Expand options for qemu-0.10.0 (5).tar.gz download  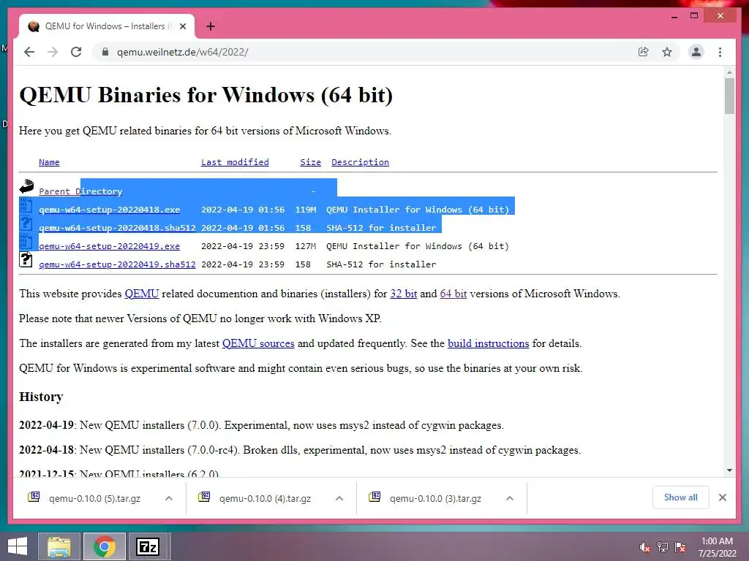tap(169, 498)
